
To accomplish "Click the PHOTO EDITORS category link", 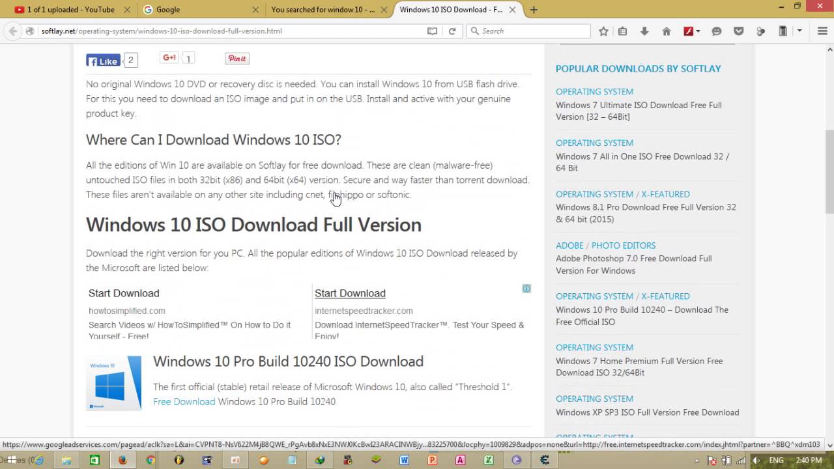I will click(x=624, y=246).
